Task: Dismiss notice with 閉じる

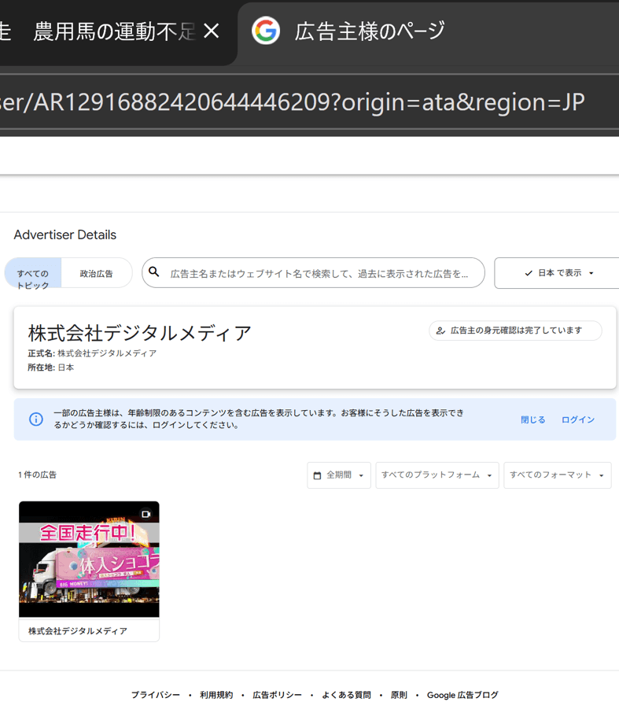Action: coord(532,419)
